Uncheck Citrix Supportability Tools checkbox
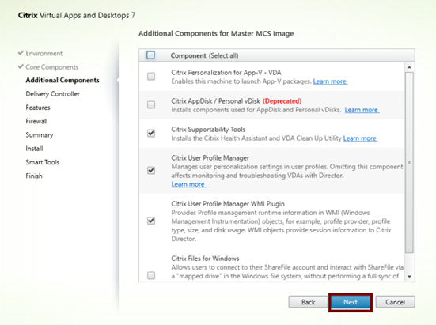436x325 pixels. (x=151, y=134)
